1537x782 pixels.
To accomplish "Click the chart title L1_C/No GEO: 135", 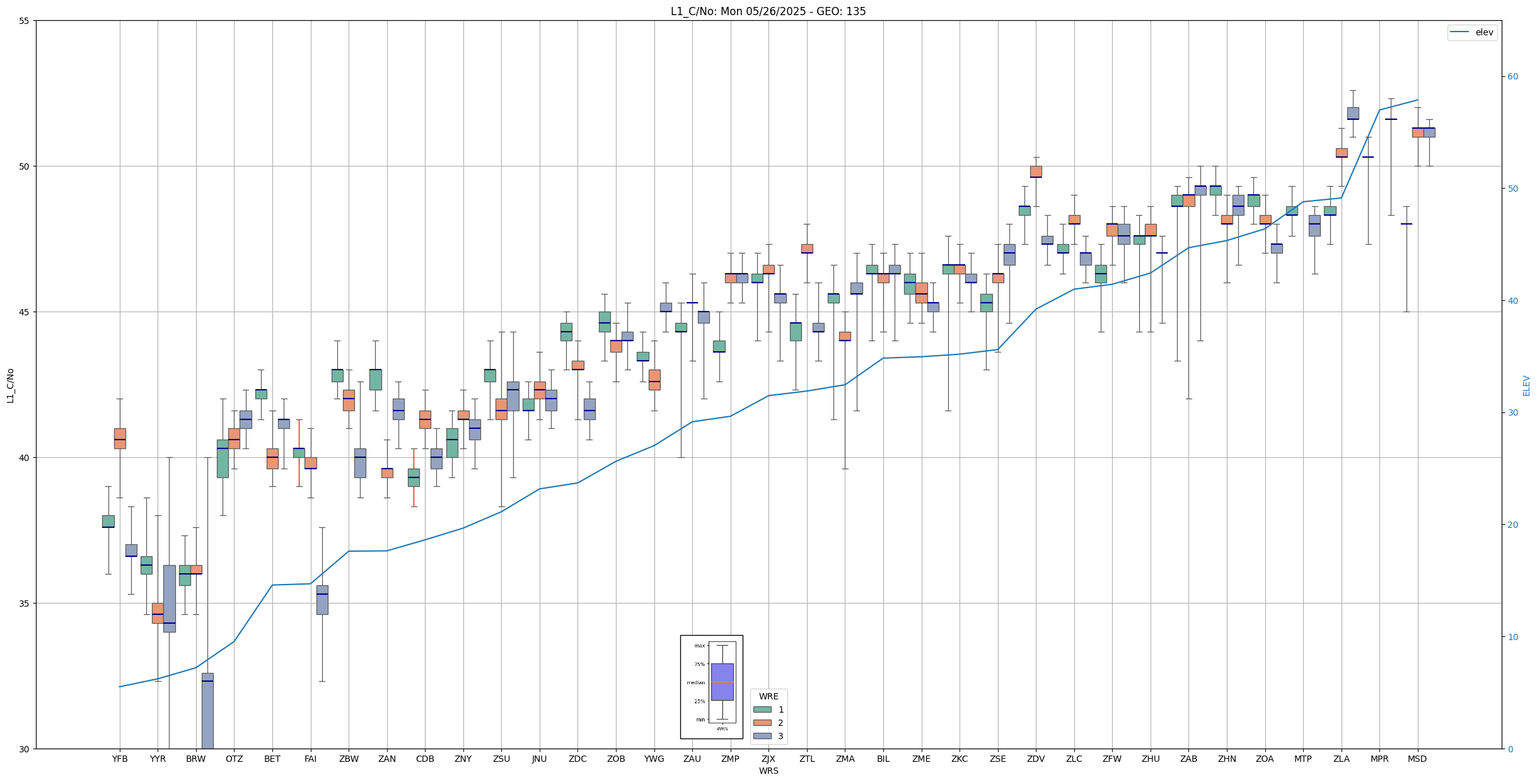I will tap(768, 11).
